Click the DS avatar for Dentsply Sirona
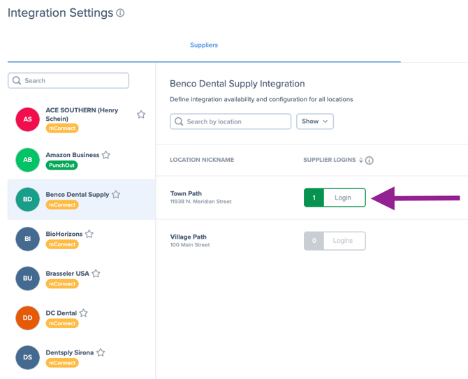The image size is (468, 379). tap(27, 357)
